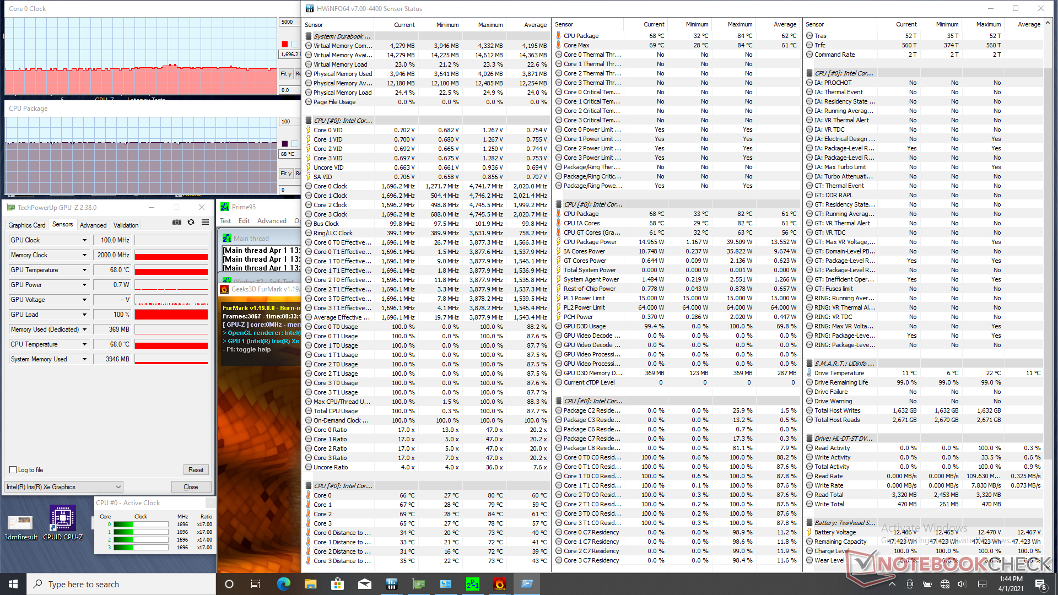Click the GPU-Z screenshot camera icon
1058x595 pixels.
click(176, 222)
